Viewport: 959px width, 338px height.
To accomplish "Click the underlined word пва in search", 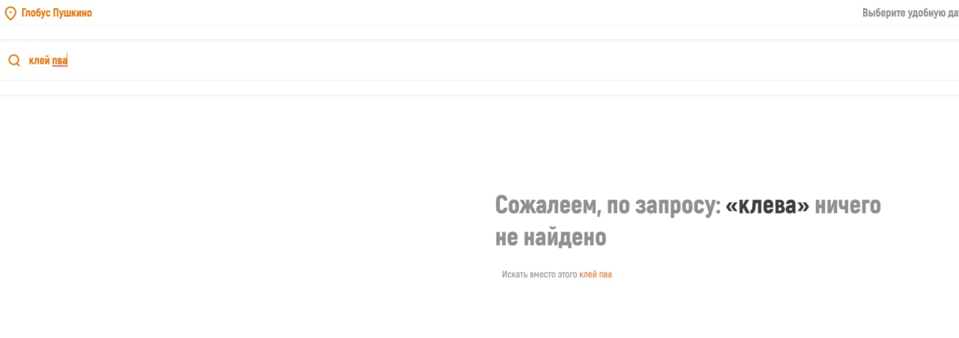I will click(60, 61).
